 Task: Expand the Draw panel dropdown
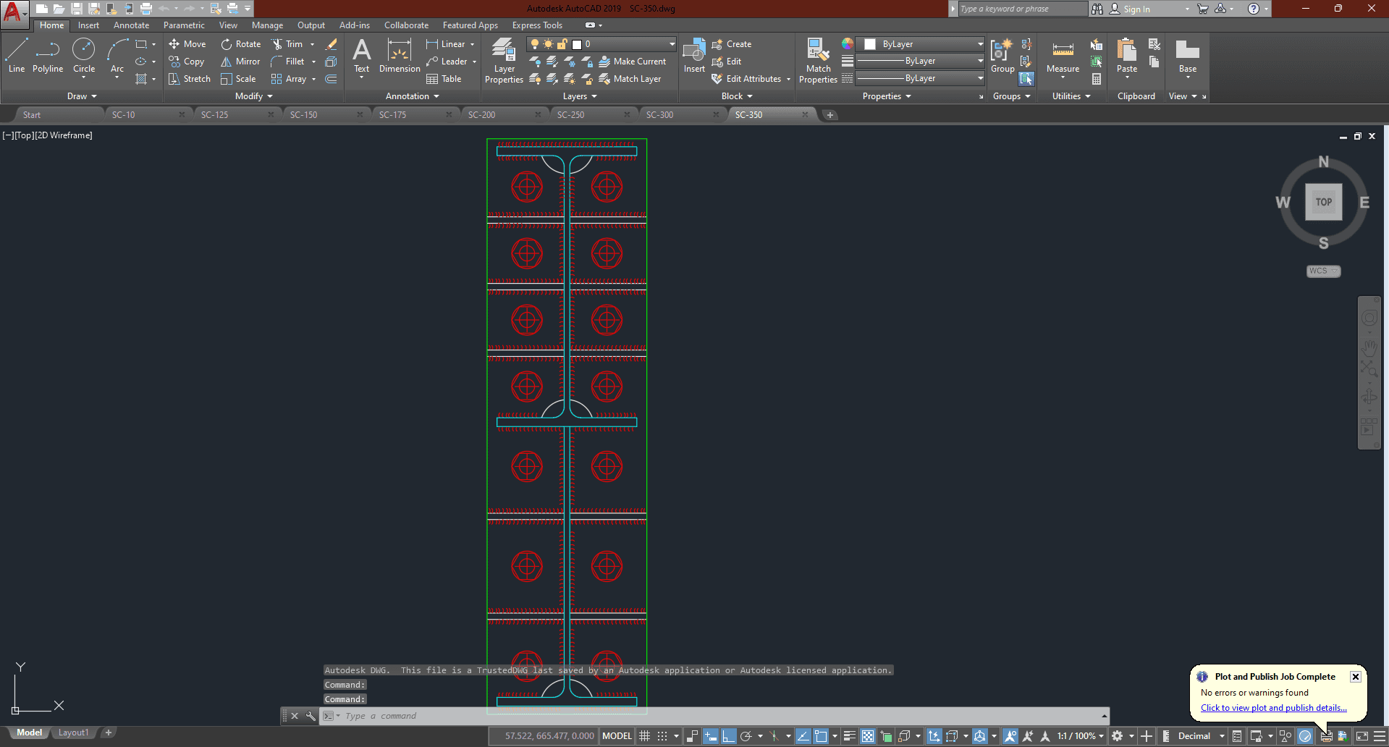(x=82, y=96)
